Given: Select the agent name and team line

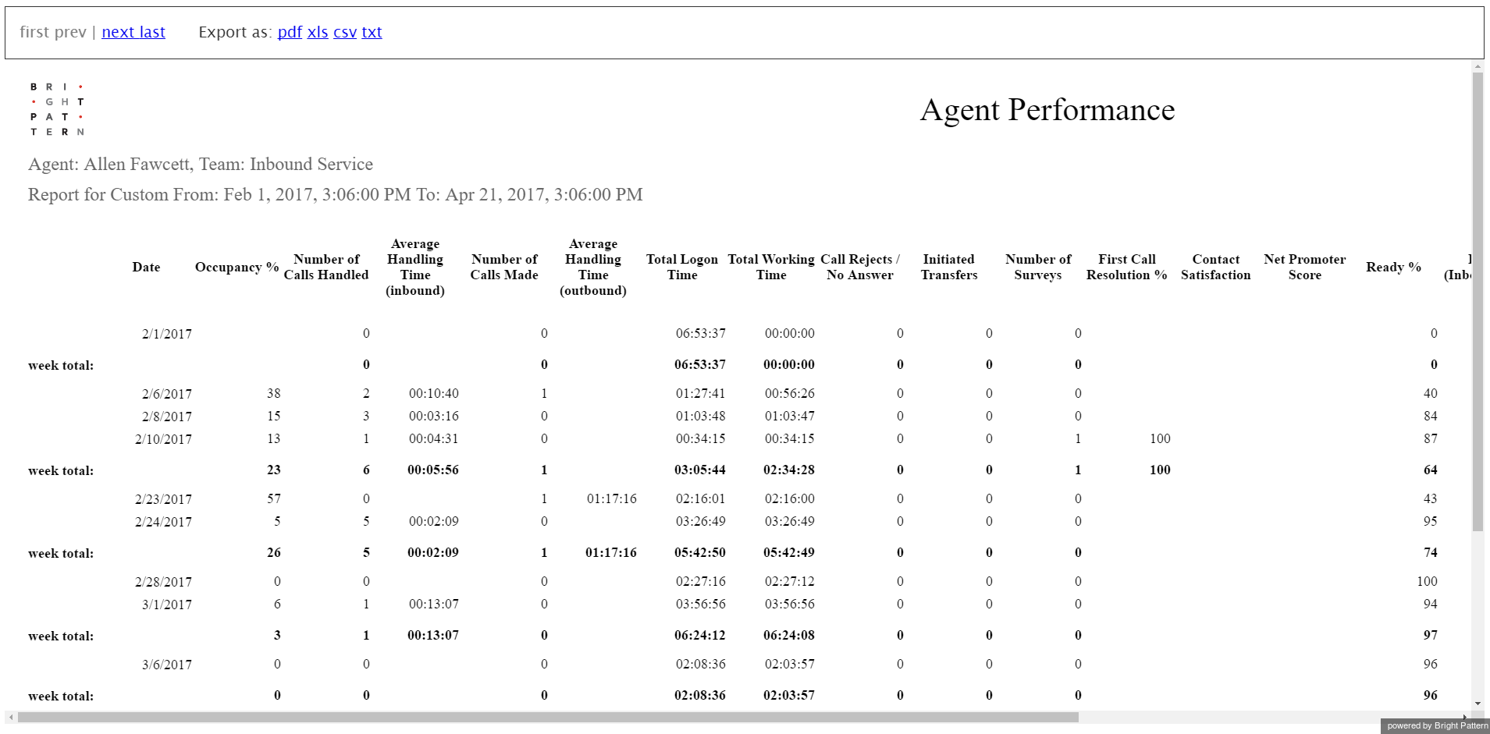Looking at the screenshot, I should tap(201, 165).
